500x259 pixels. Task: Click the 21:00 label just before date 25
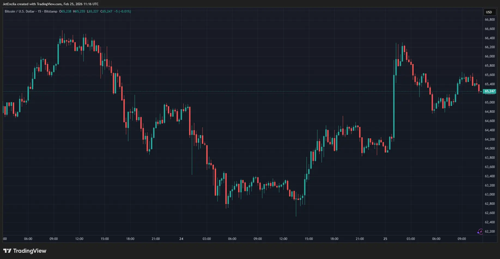[360, 239]
